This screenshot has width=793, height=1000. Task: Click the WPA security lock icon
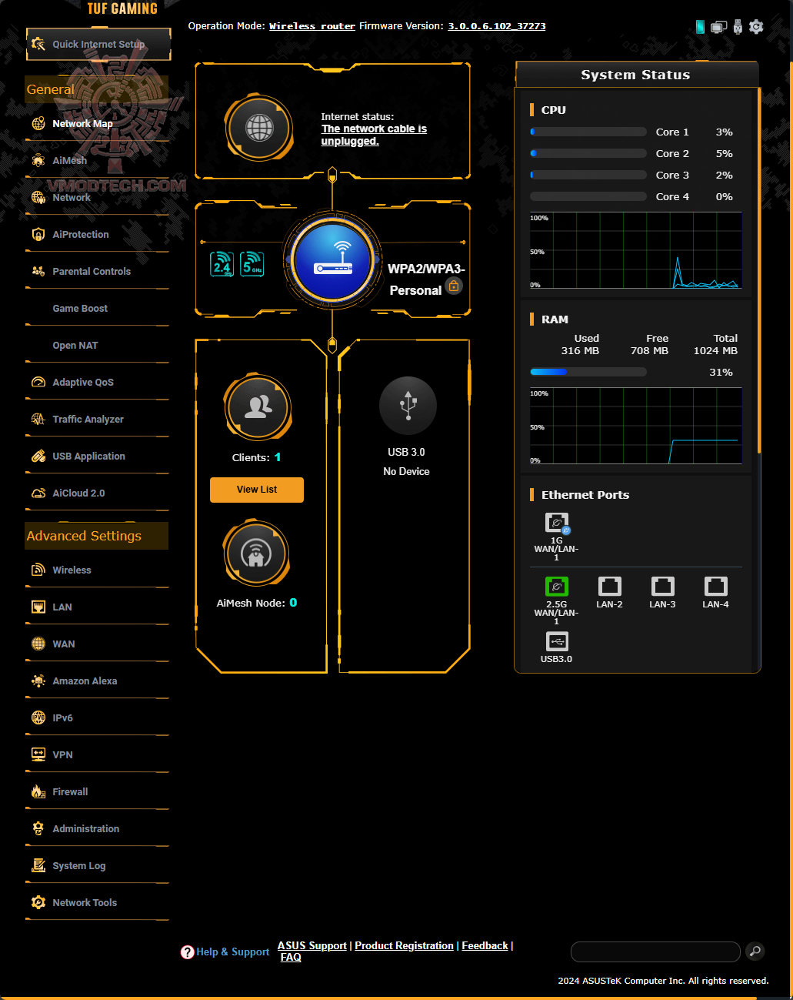click(x=454, y=286)
